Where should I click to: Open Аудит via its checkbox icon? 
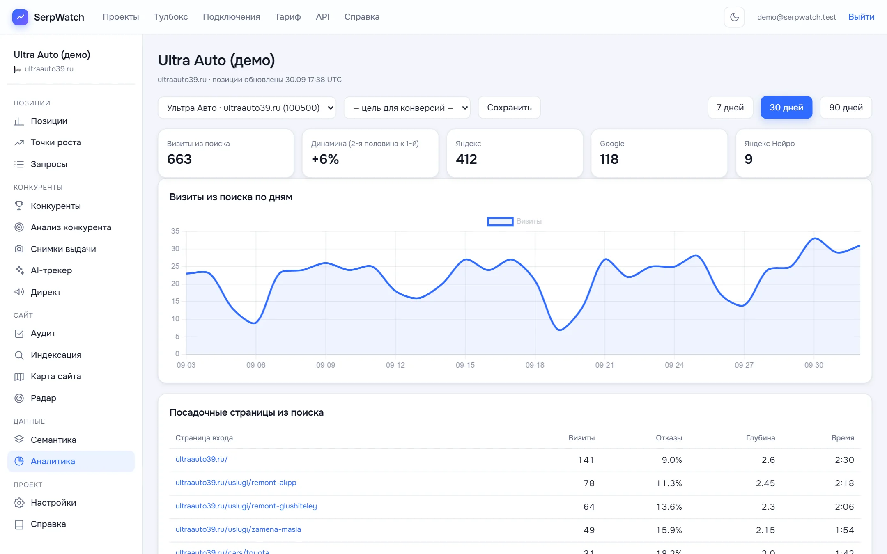[19, 333]
